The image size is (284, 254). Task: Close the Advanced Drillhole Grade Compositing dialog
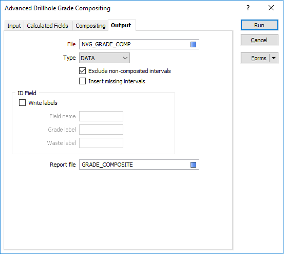pyautogui.click(x=271, y=8)
